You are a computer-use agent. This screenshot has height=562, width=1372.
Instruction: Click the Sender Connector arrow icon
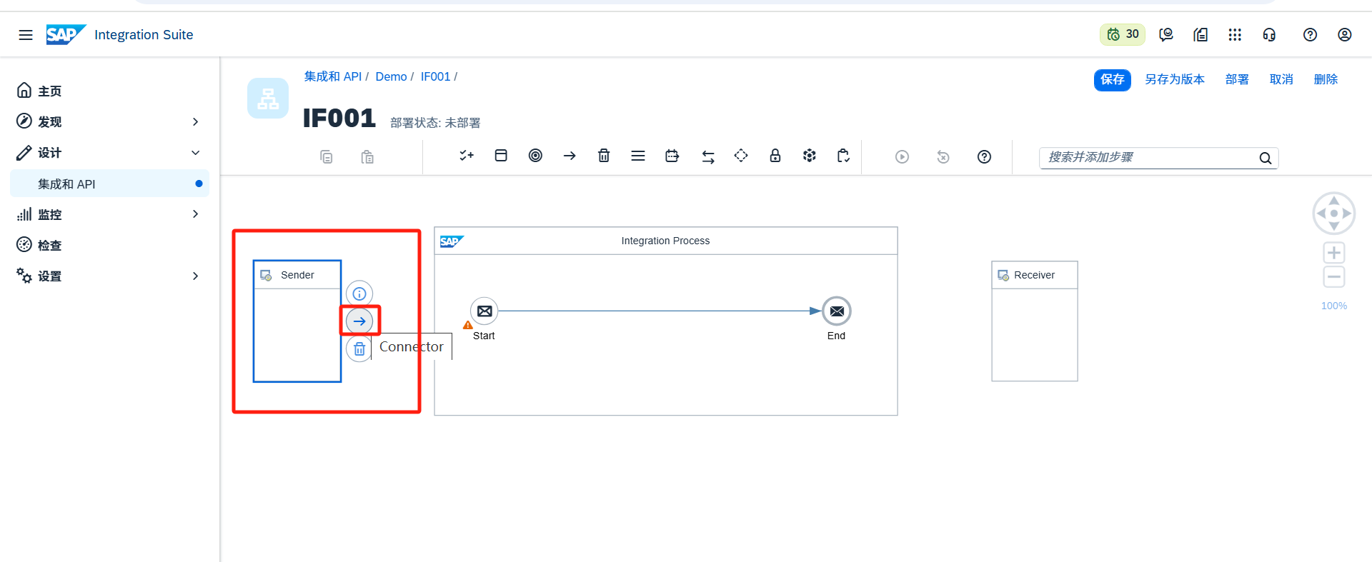(359, 321)
